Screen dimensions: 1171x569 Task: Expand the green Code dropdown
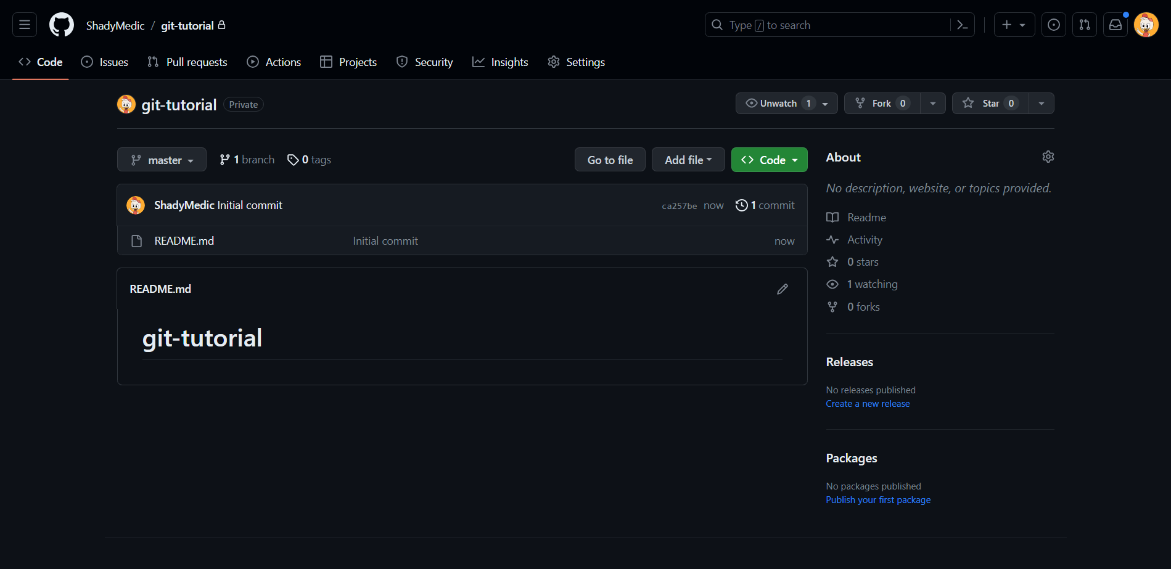coord(769,160)
